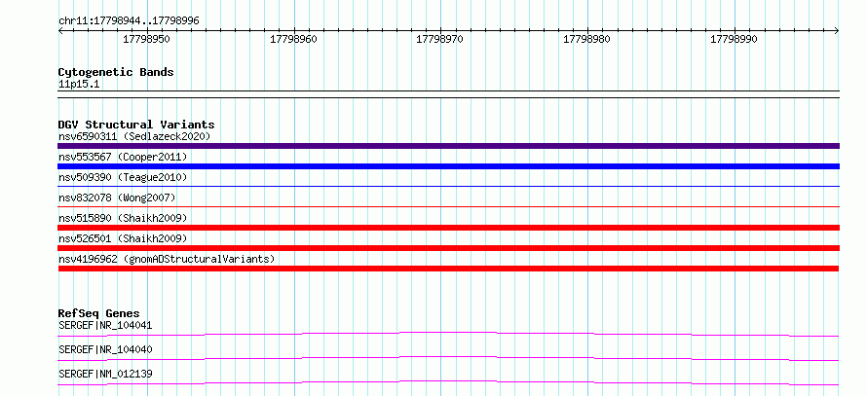Click the 17798990 ruler coordinate
Image resolution: width=867 pixels, height=396 pixels.
coord(734,39)
